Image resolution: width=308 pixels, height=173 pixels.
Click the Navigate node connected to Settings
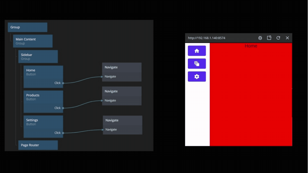[122, 120]
